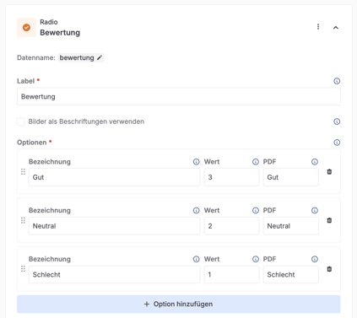The width and height of the screenshot is (357, 318).
Task: Delete the Gut option
Action: (329, 171)
